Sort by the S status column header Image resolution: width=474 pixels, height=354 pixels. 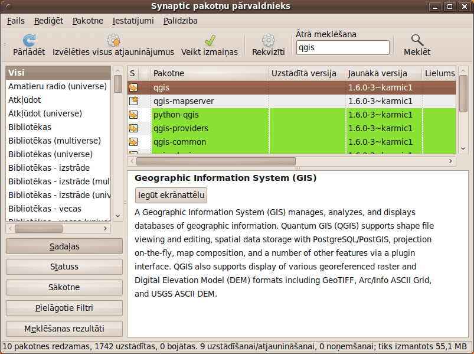132,73
